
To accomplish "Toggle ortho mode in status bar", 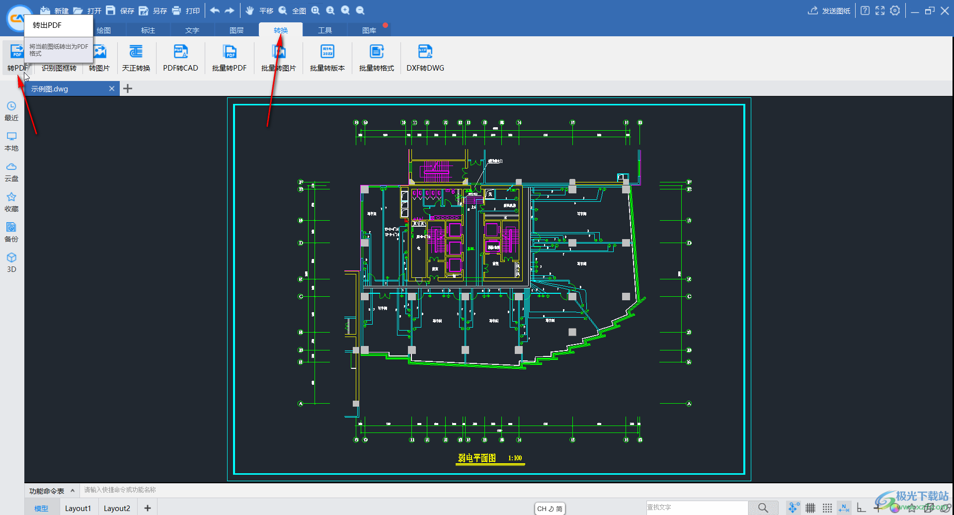I will pos(861,508).
